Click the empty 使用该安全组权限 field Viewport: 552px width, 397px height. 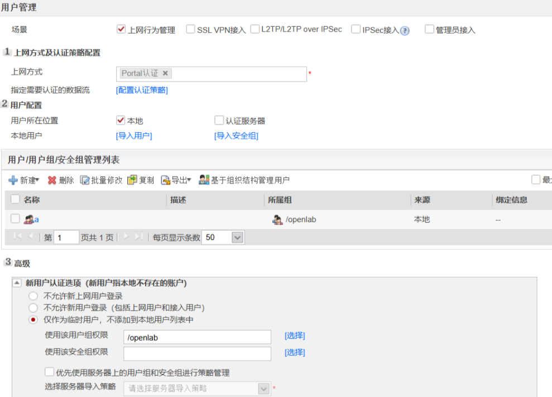point(197,353)
